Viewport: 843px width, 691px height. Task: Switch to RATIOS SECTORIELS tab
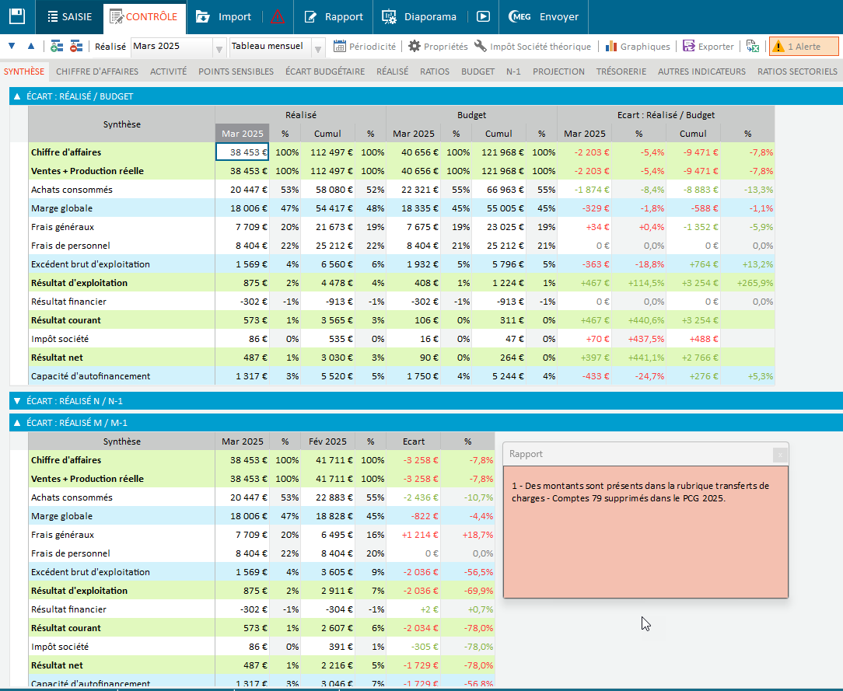pyautogui.click(x=797, y=72)
